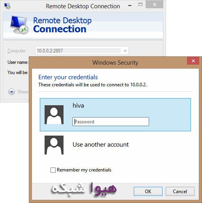The height and width of the screenshot is (203, 202).
Task: Focus the Password input field
Action: click(x=110, y=122)
